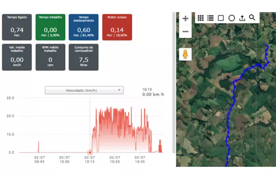
Task: Select the red Motor ocioso card
Action: click(117, 27)
